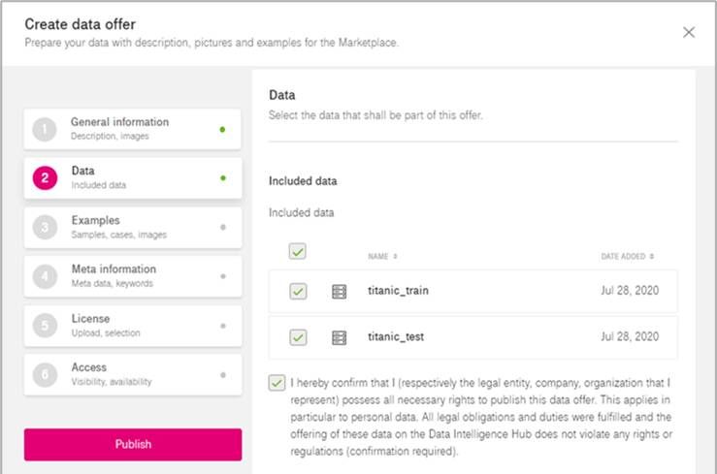The height and width of the screenshot is (474, 717).
Task: Click the step 1 number circle
Action: [x=45, y=129]
